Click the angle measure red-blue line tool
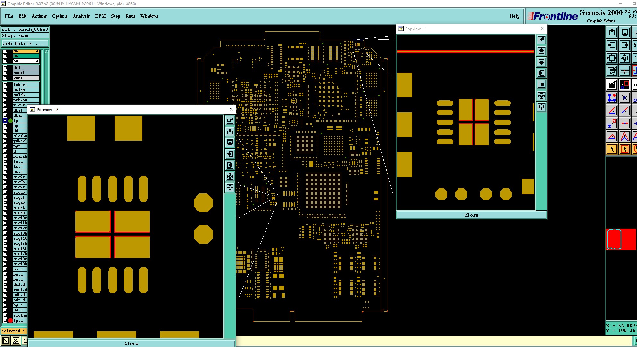 click(612, 111)
